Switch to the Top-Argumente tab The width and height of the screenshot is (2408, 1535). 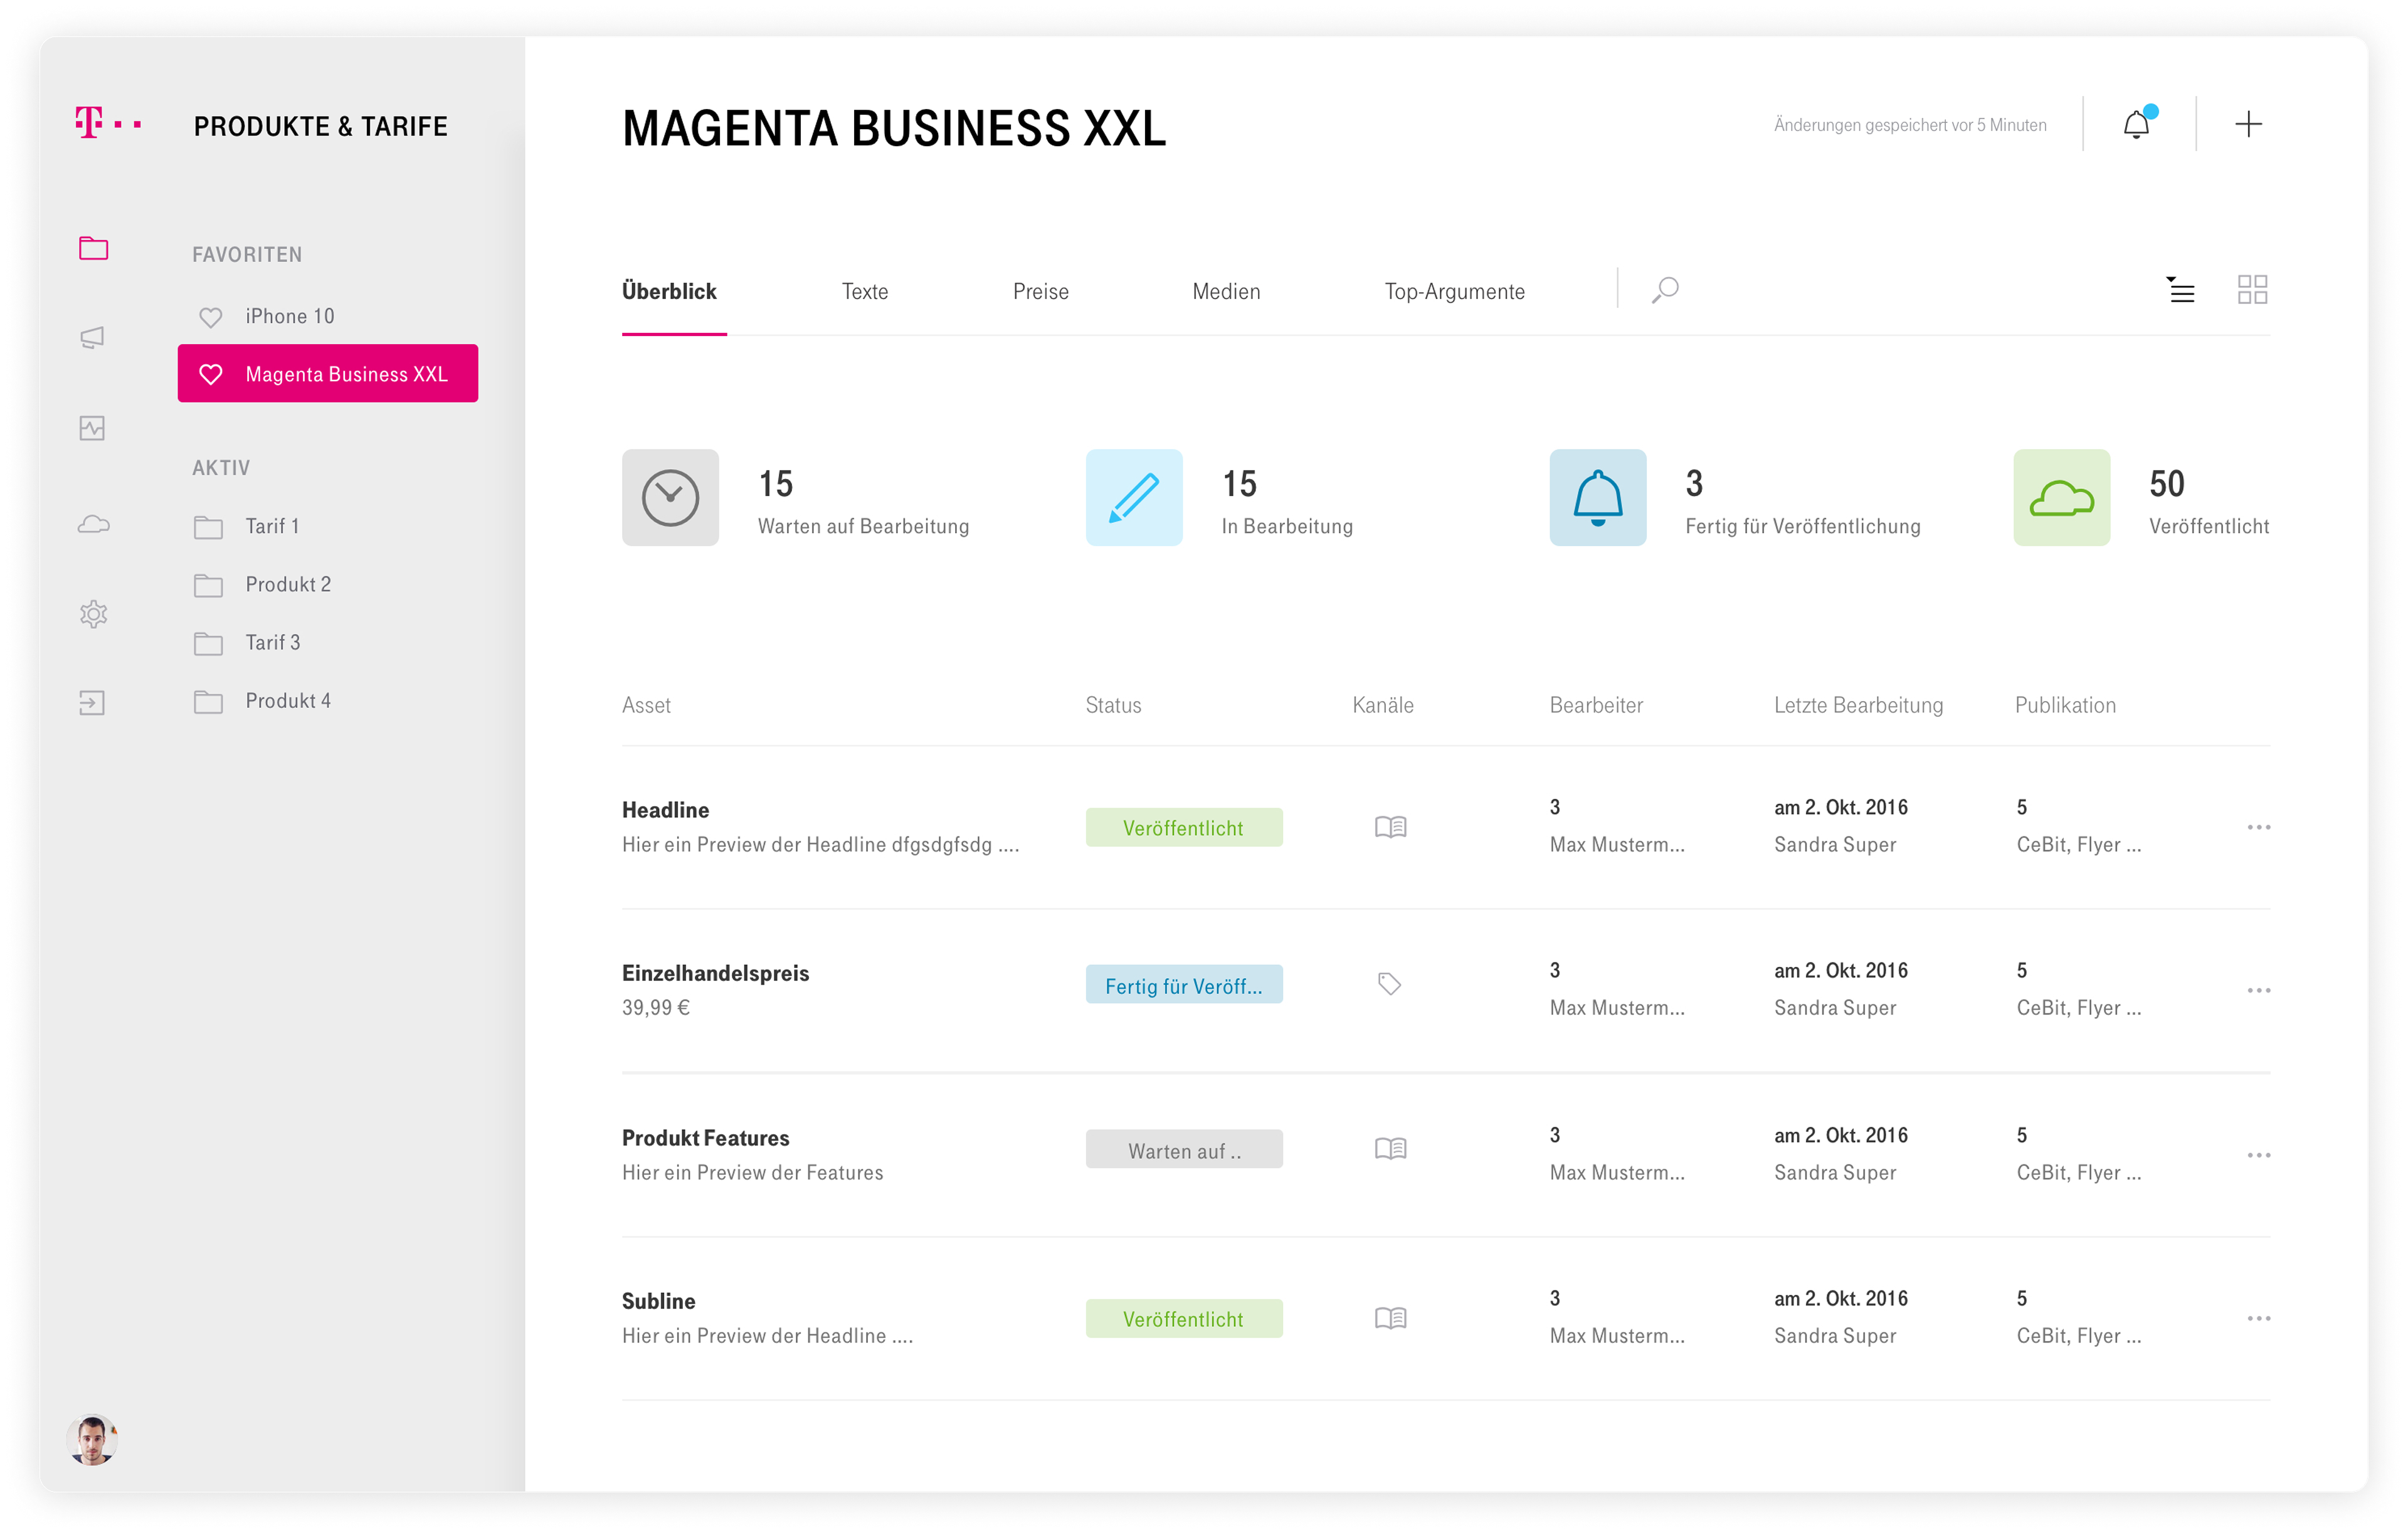[1455, 291]
